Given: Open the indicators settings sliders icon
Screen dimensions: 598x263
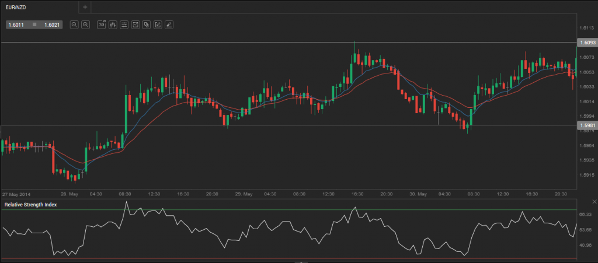Looking at the screenshot, I should (x=124, y=24).
